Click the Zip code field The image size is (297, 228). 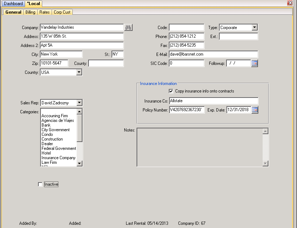[54, 63]
